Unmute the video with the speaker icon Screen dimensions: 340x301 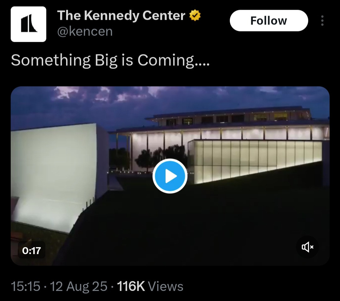coord(307,247)
